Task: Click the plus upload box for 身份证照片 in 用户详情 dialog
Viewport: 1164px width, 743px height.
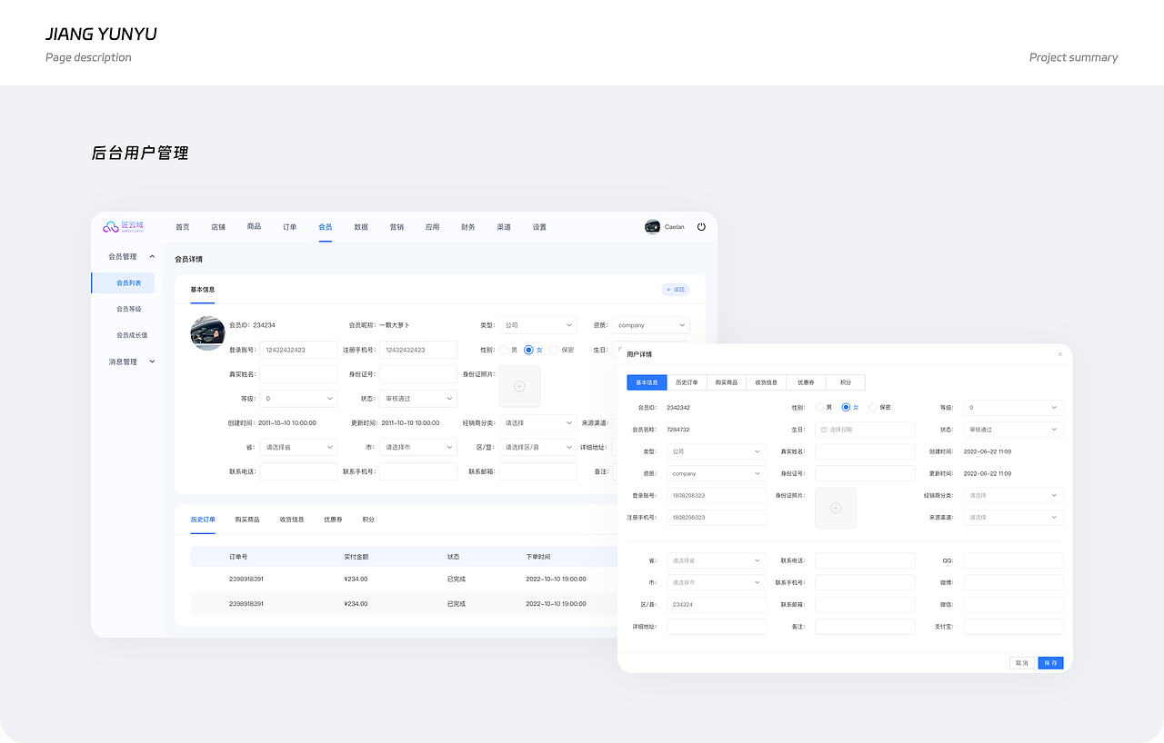Action: 836,508
